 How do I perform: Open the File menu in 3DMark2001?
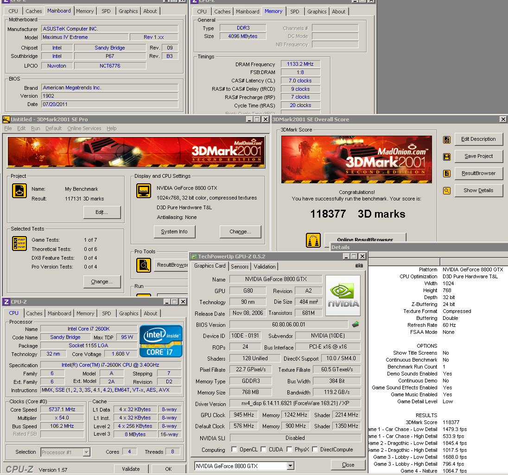(8, 128)
